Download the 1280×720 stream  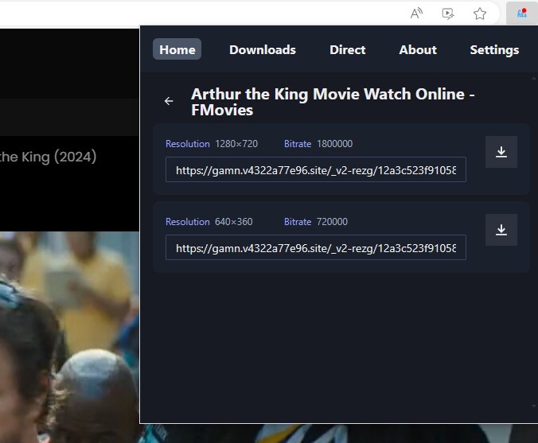coord(501,152)
